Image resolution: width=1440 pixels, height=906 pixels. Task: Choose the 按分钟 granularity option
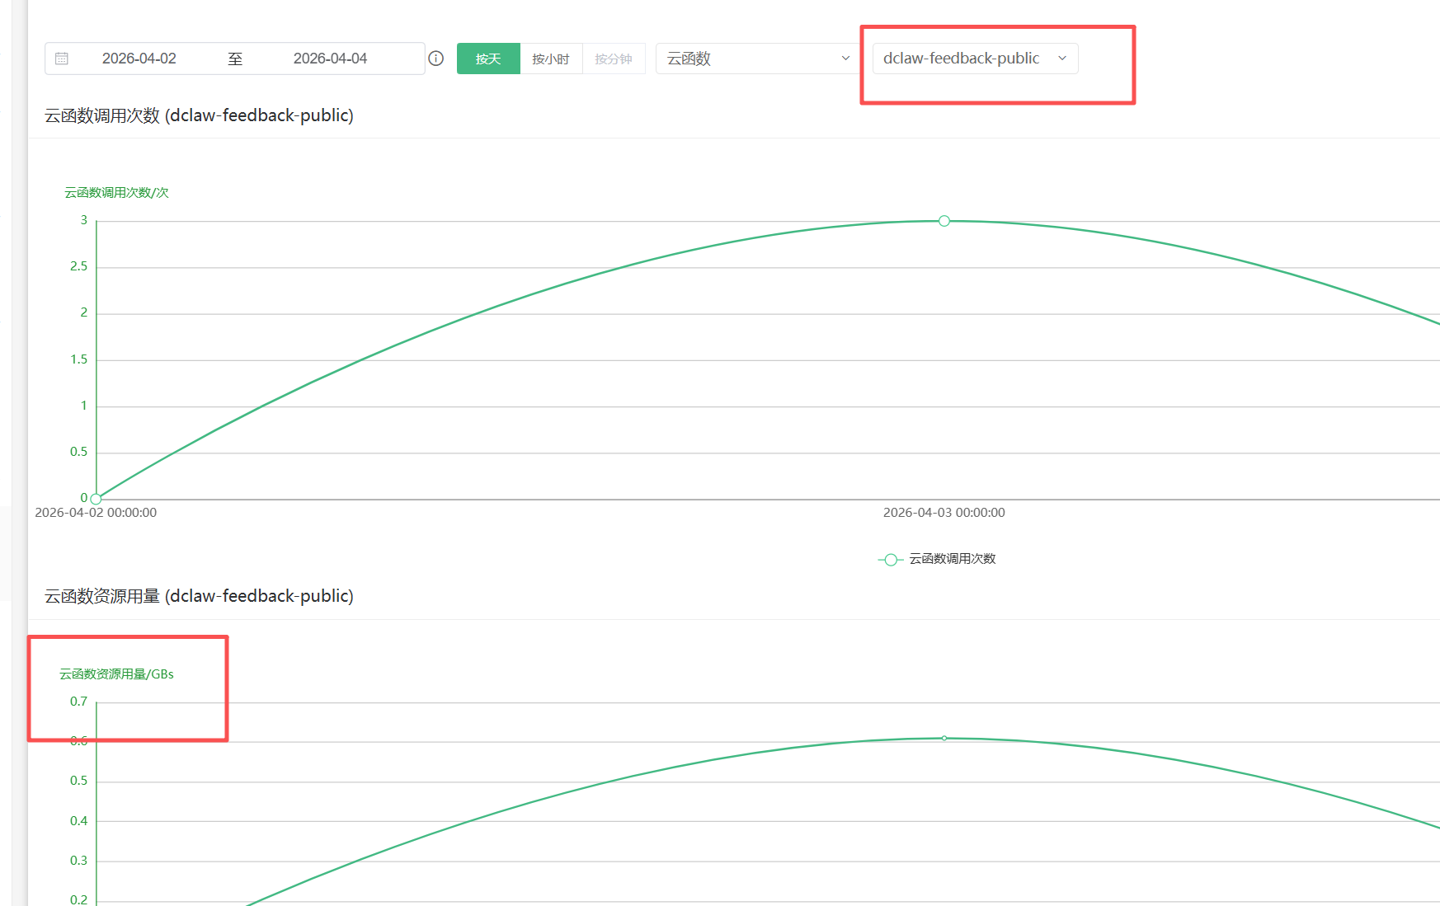tap(614, 59)
